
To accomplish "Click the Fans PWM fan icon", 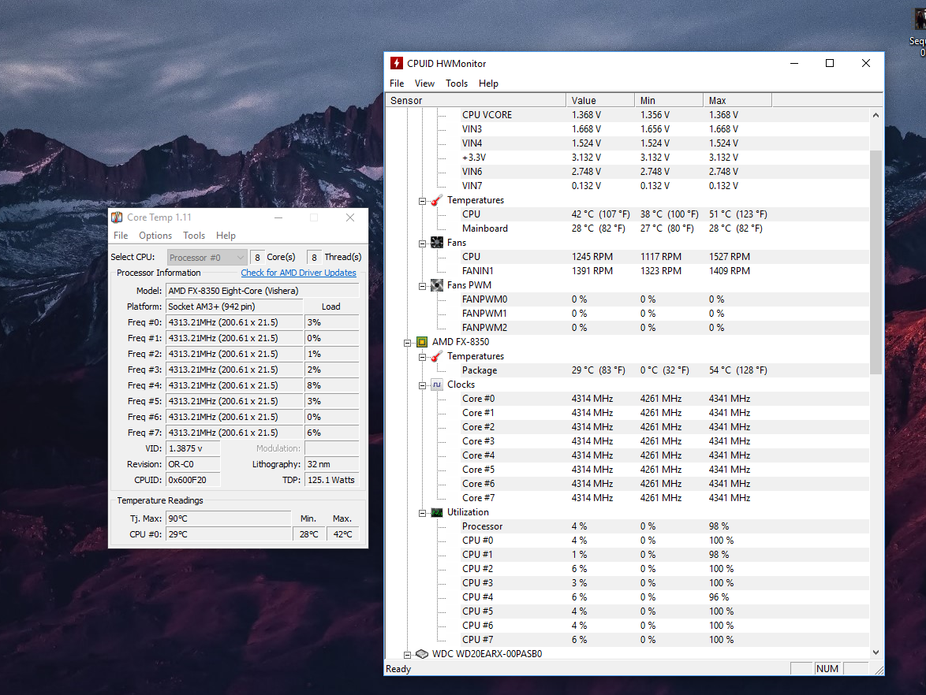I will [x=436, y=285].
